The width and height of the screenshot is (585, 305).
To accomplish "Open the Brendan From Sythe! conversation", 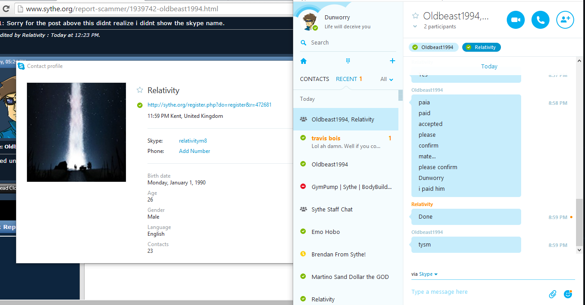I will (346, 254).
